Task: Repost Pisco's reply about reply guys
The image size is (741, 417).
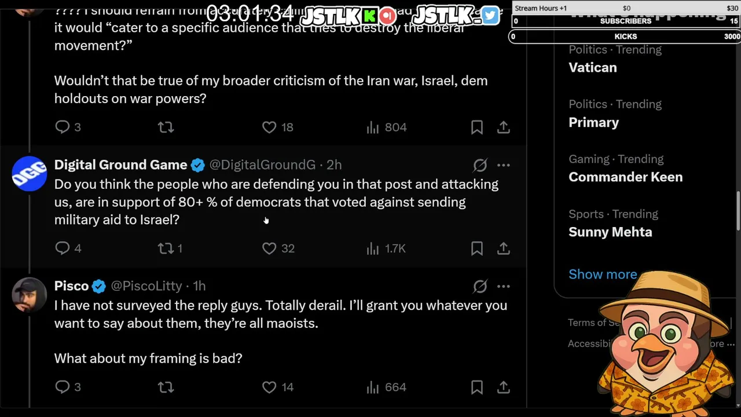Action: (x=166, y=387)
